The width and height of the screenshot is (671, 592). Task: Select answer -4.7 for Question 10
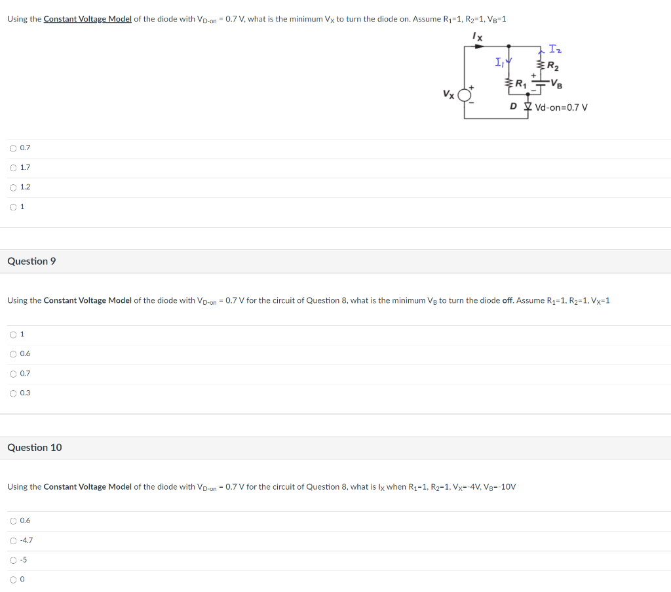[x=13, y=540]
